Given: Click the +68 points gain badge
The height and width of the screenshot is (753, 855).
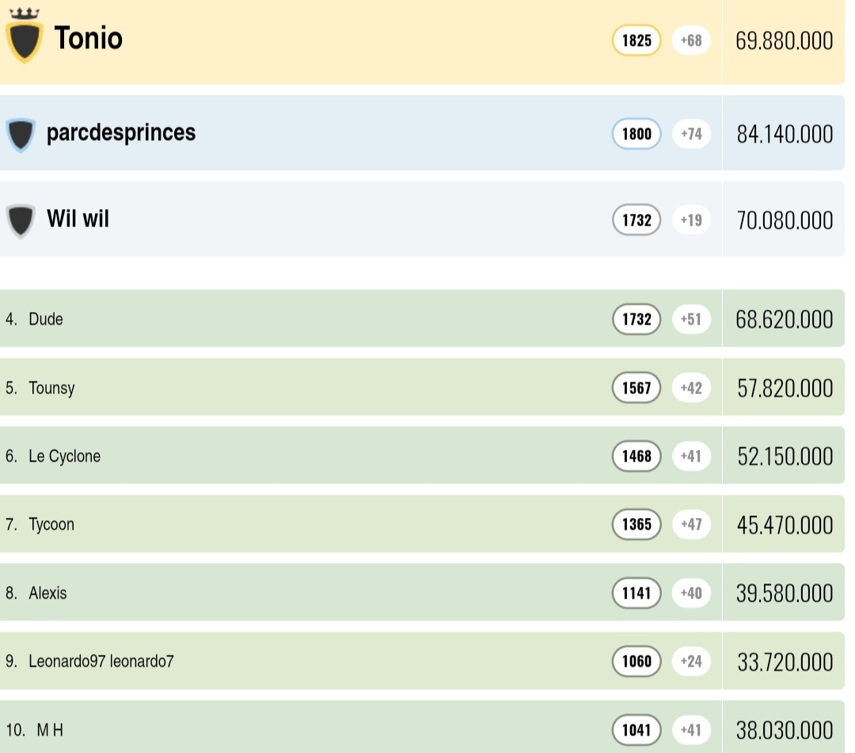Looking at the screenshot, I should point(691,40).
